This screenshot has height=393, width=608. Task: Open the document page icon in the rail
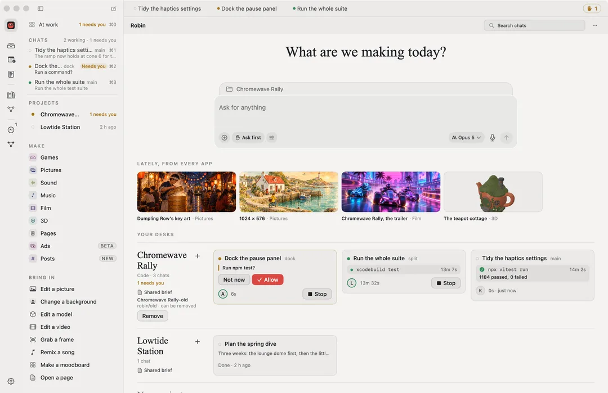tap(11, 74)
